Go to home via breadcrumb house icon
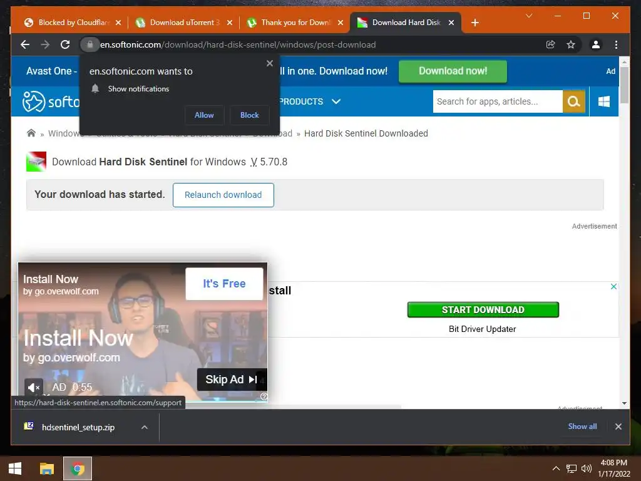641x481 pixels. pos(31,133)
